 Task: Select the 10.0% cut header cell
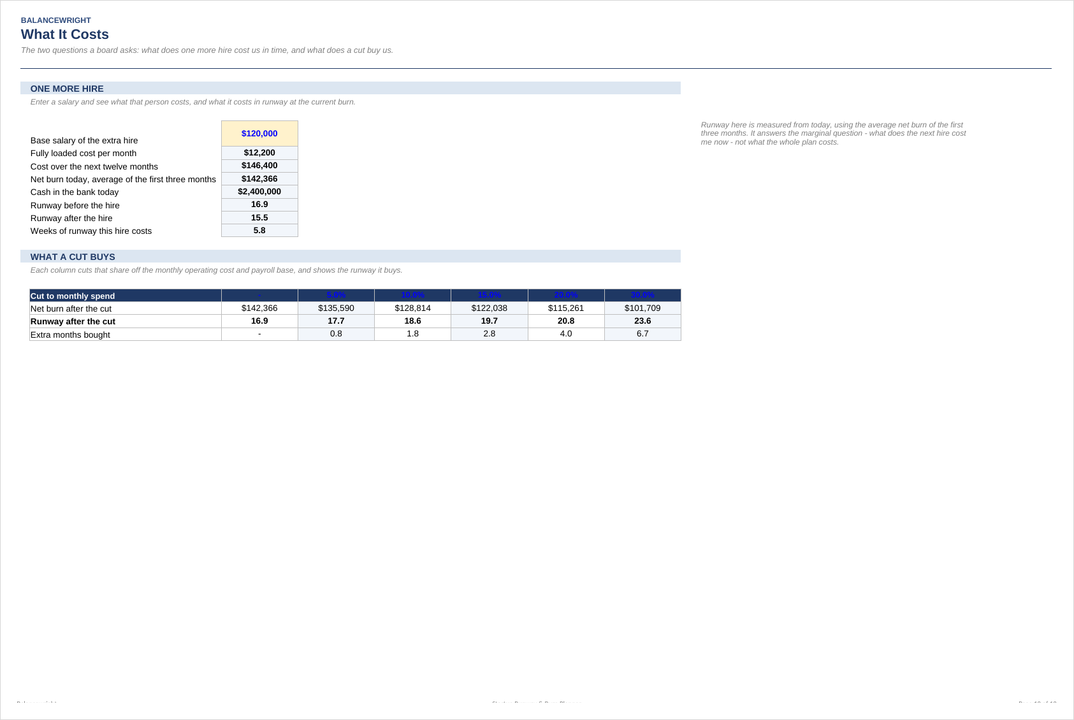click(412, 296)
